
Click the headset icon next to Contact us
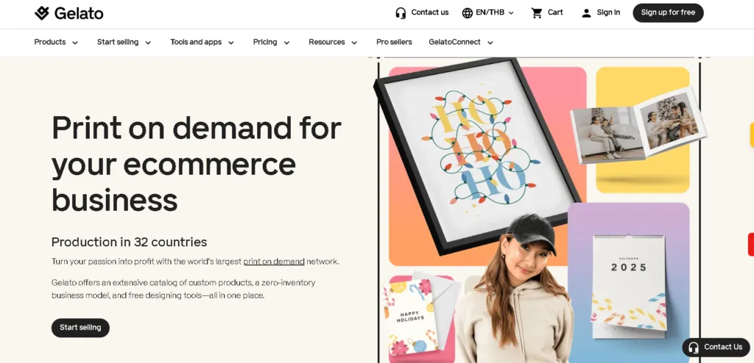tap(401, 13)
